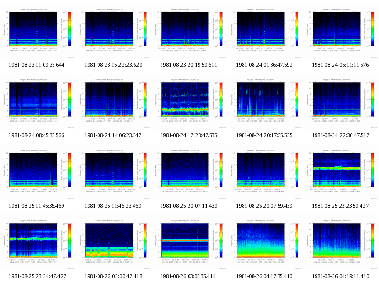Click the caption 1981-08-26 04:19:11.410
This screenshot has height=282, width=379.
tap(341, 276)
